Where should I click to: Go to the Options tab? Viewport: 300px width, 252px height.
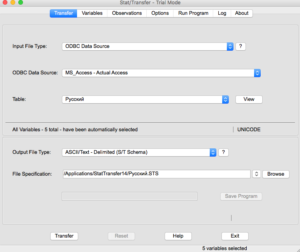[160, 13]
